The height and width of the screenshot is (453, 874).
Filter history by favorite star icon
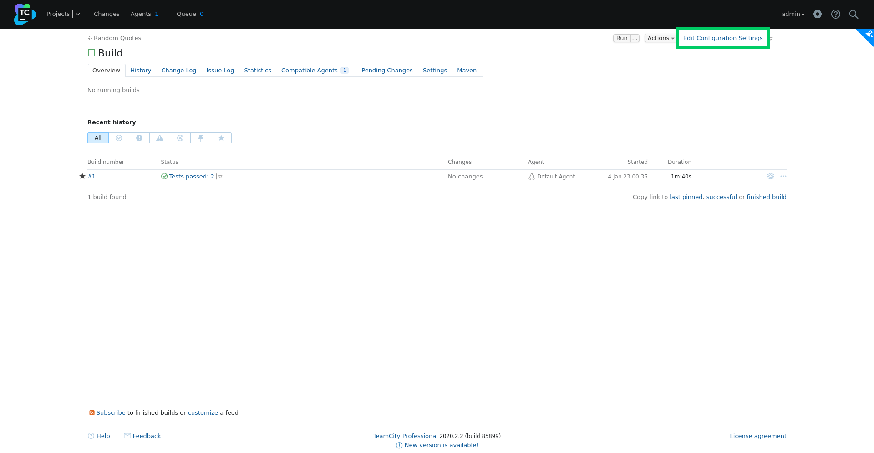click(221, 138)
